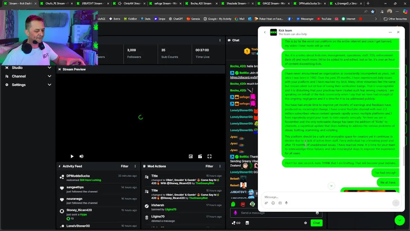Viewport: 410px width, 231px height.
Task: Play the stream preview
Action: pos(72,156)
